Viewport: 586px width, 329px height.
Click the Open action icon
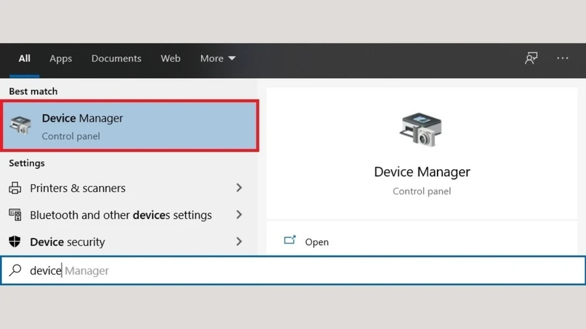(x=290, y=240)
